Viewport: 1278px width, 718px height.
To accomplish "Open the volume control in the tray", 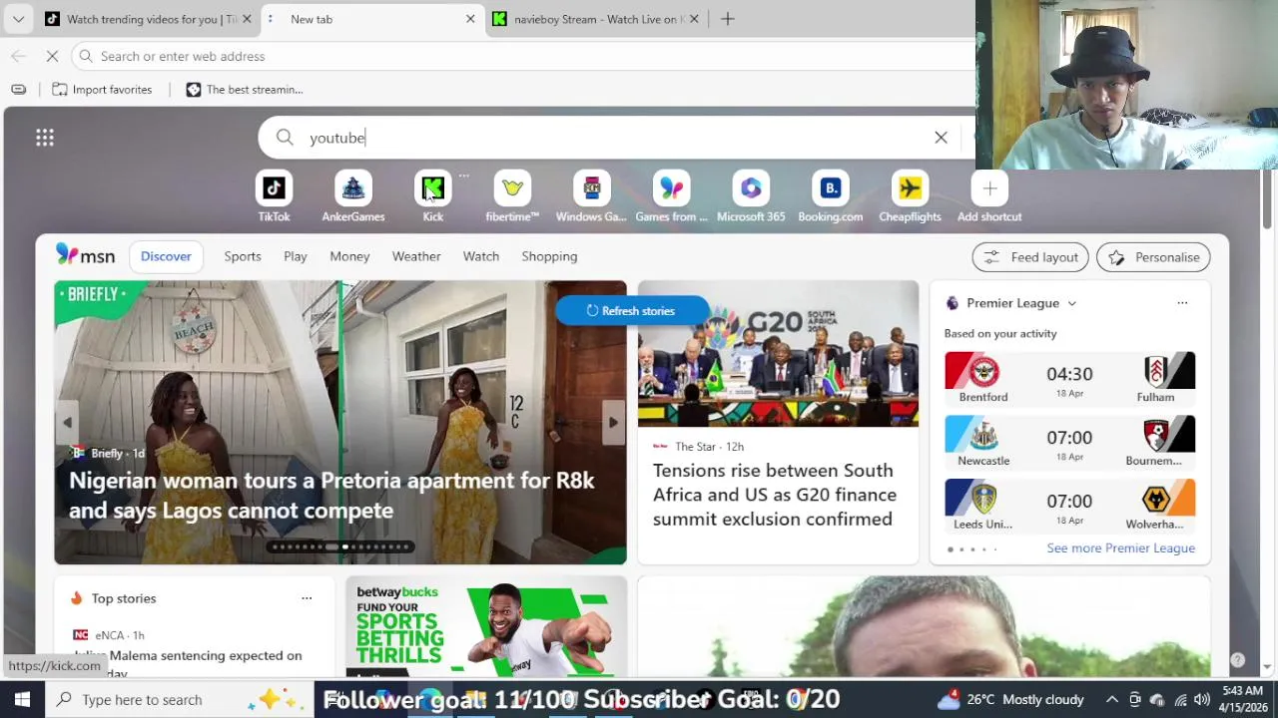I will [x=1202, y=699].
